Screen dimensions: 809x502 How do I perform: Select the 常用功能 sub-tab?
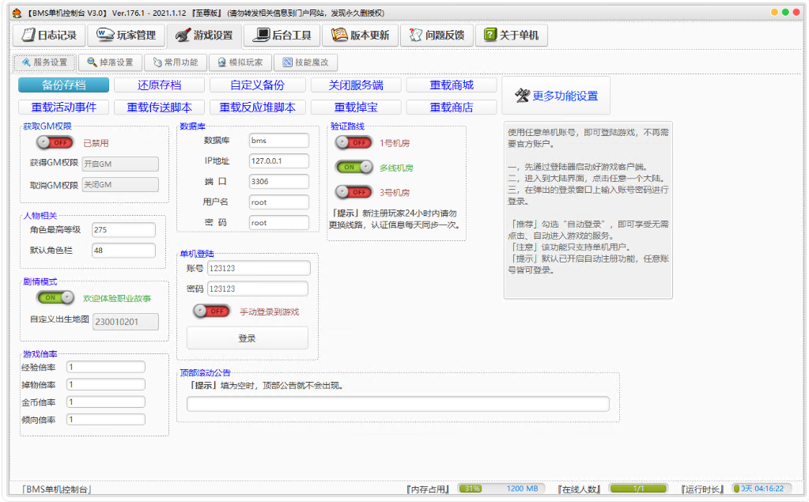pyautogui.click(x=176, y=62)
